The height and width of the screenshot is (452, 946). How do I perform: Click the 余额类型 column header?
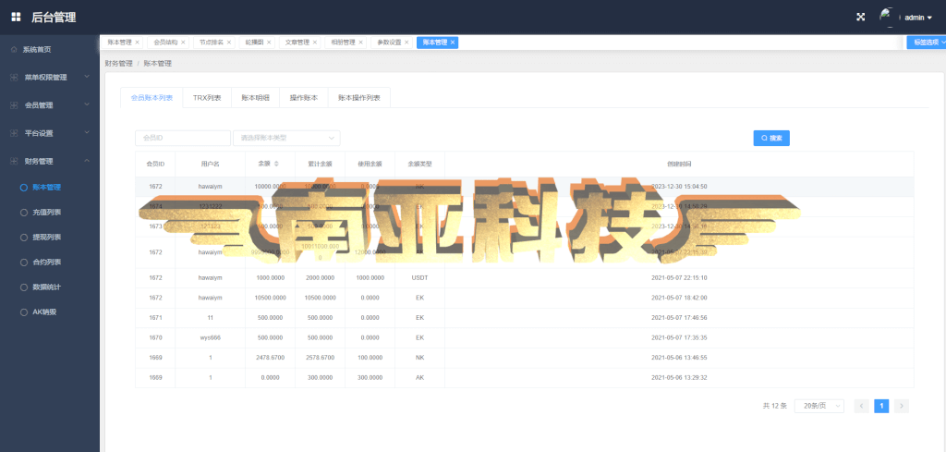pos(420,164)
